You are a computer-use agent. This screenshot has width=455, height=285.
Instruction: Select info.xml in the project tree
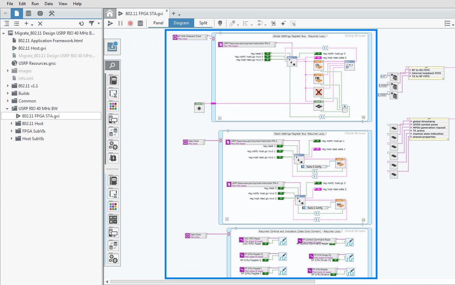[26, 78]
